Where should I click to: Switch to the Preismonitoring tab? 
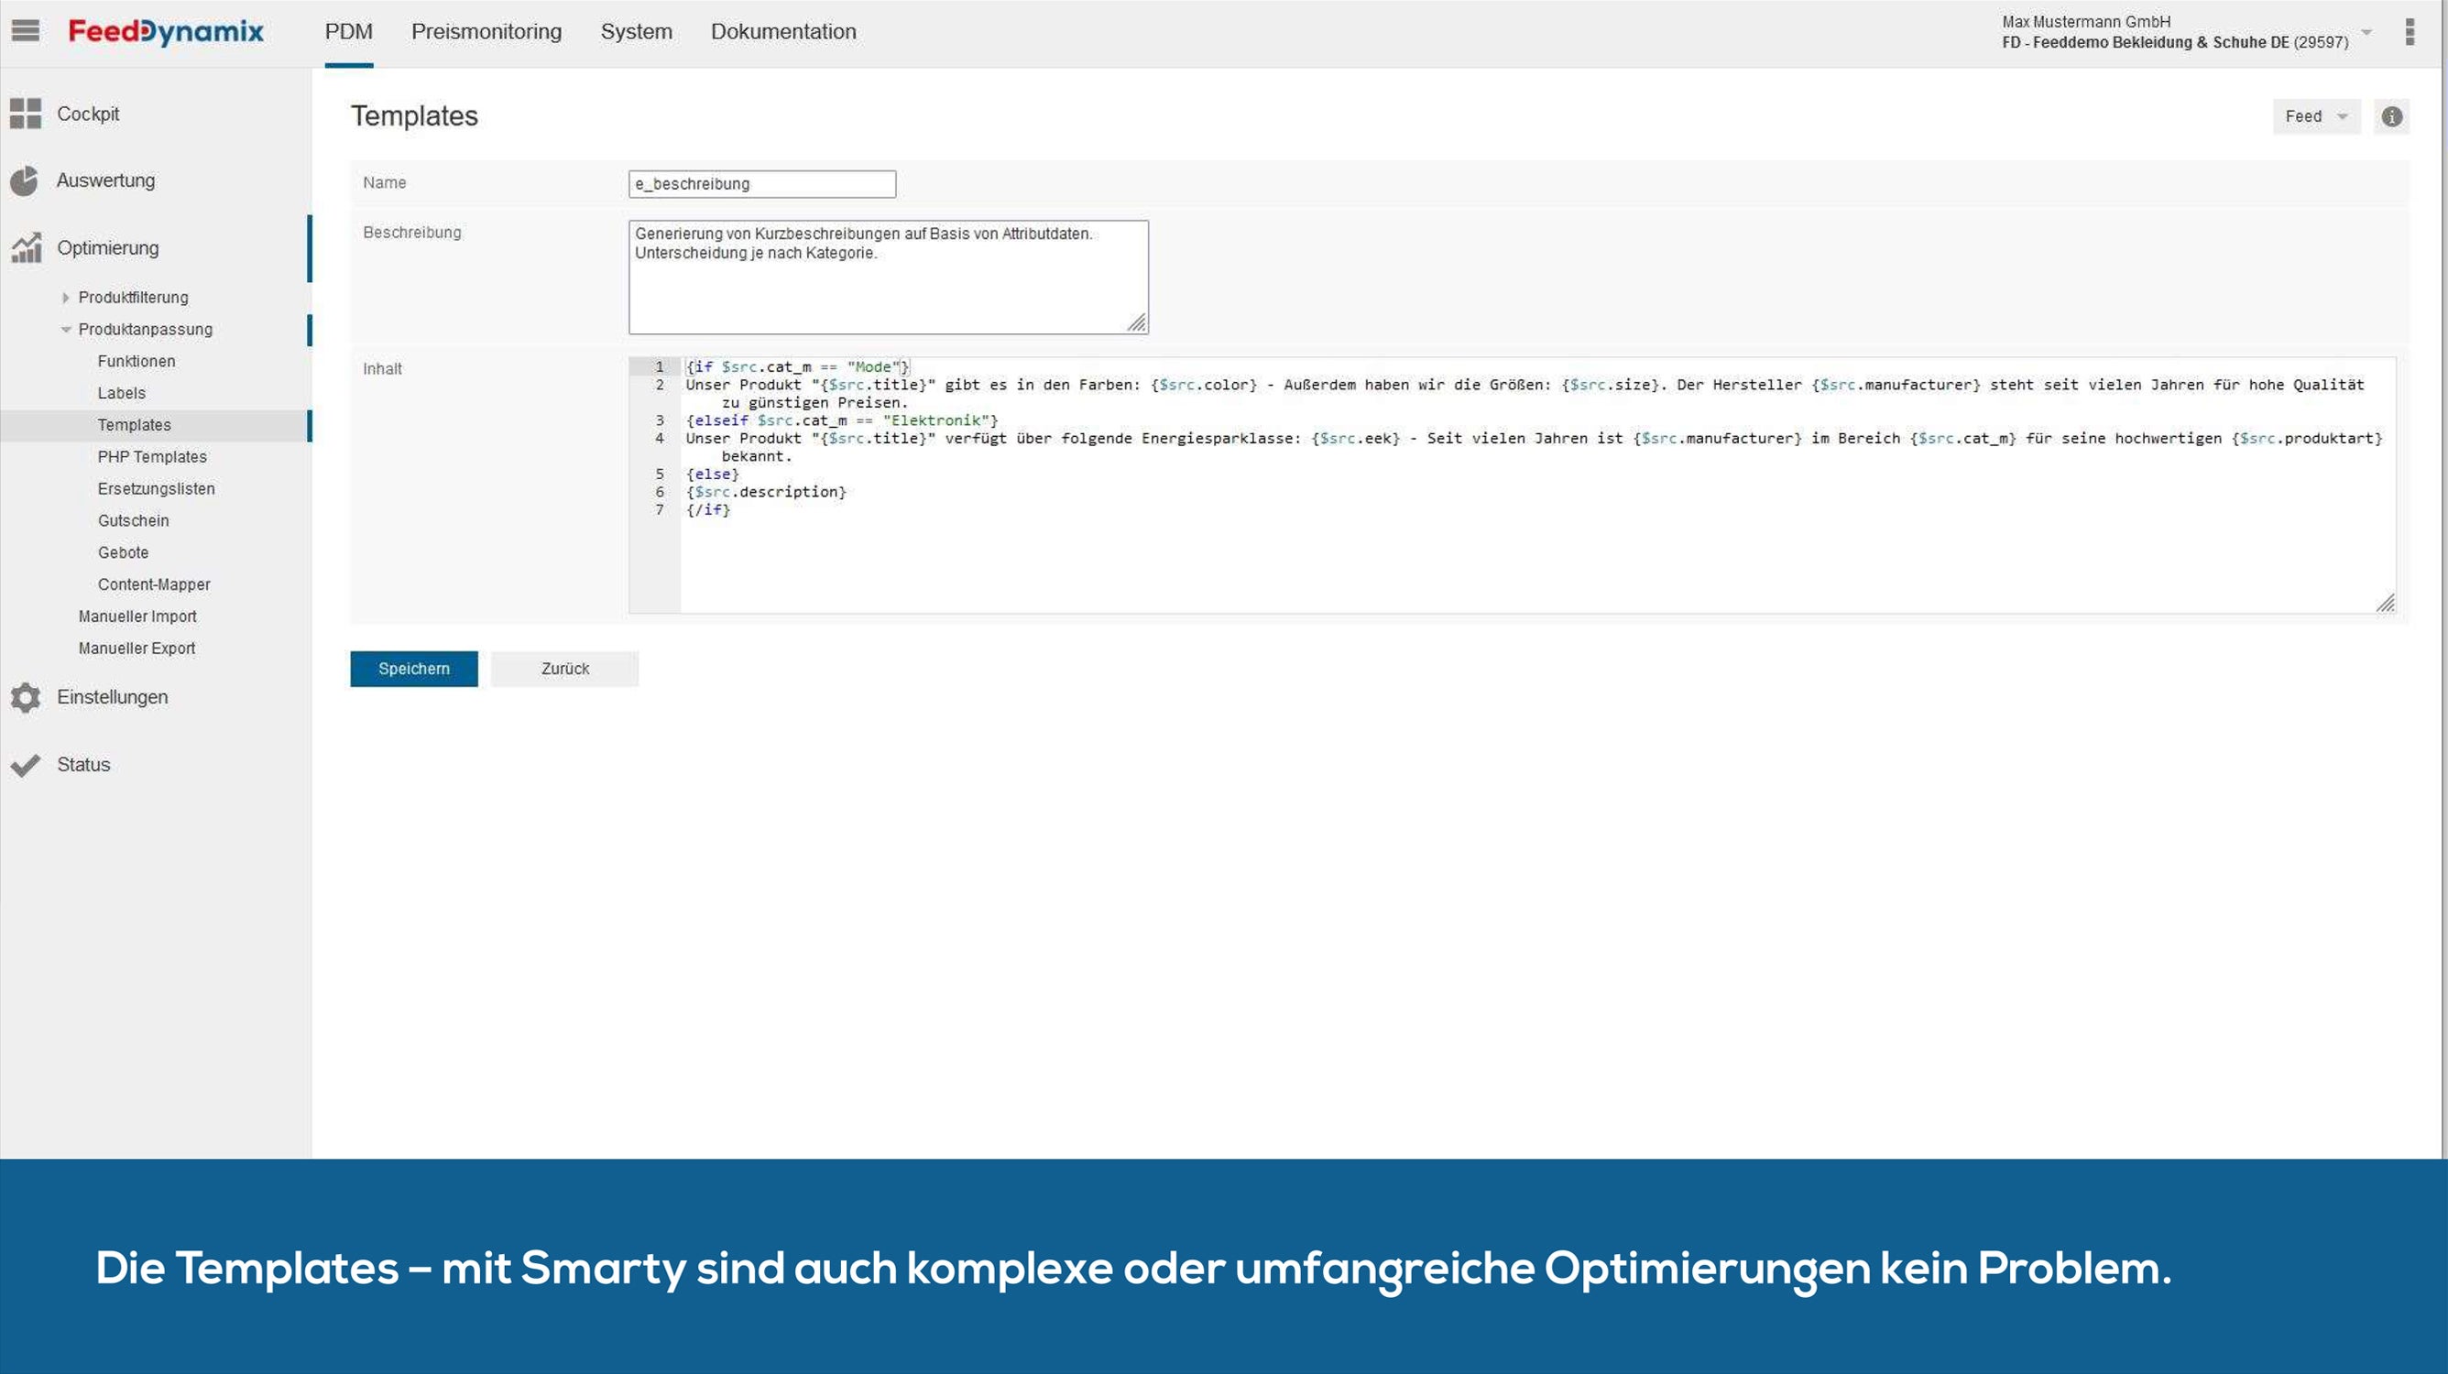click(x=486, y=32)
